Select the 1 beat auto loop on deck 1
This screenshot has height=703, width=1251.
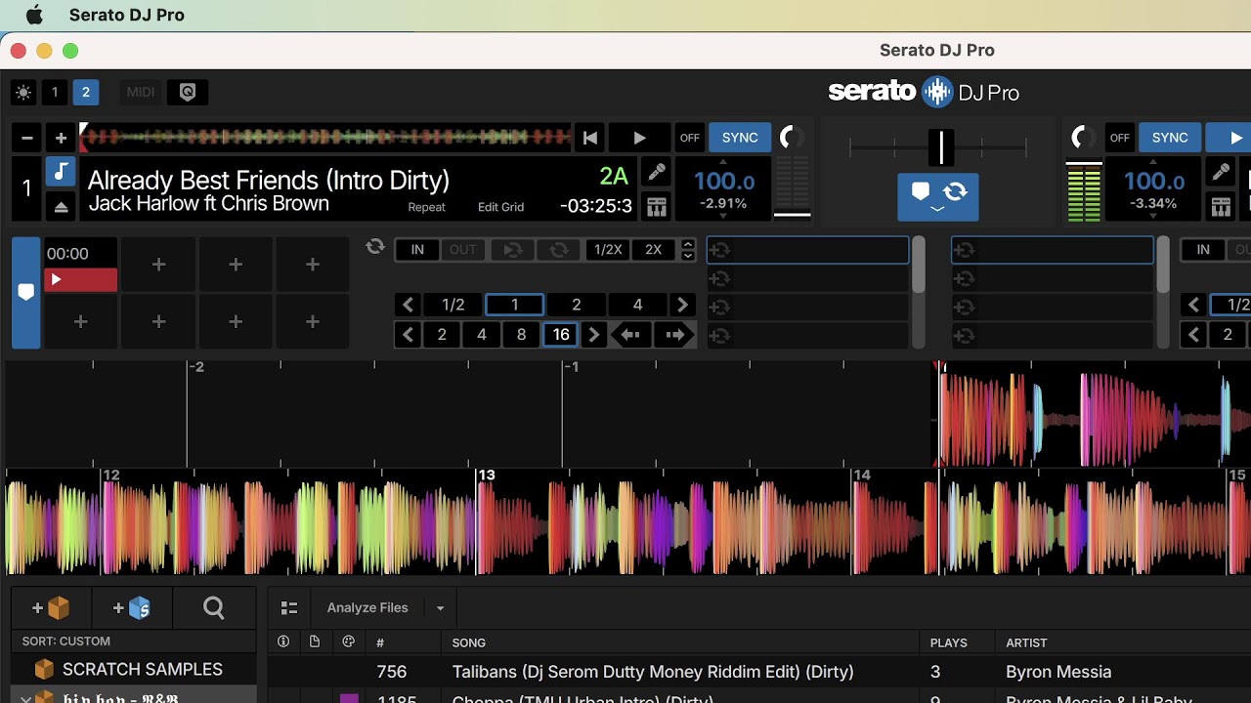[515, 306]
